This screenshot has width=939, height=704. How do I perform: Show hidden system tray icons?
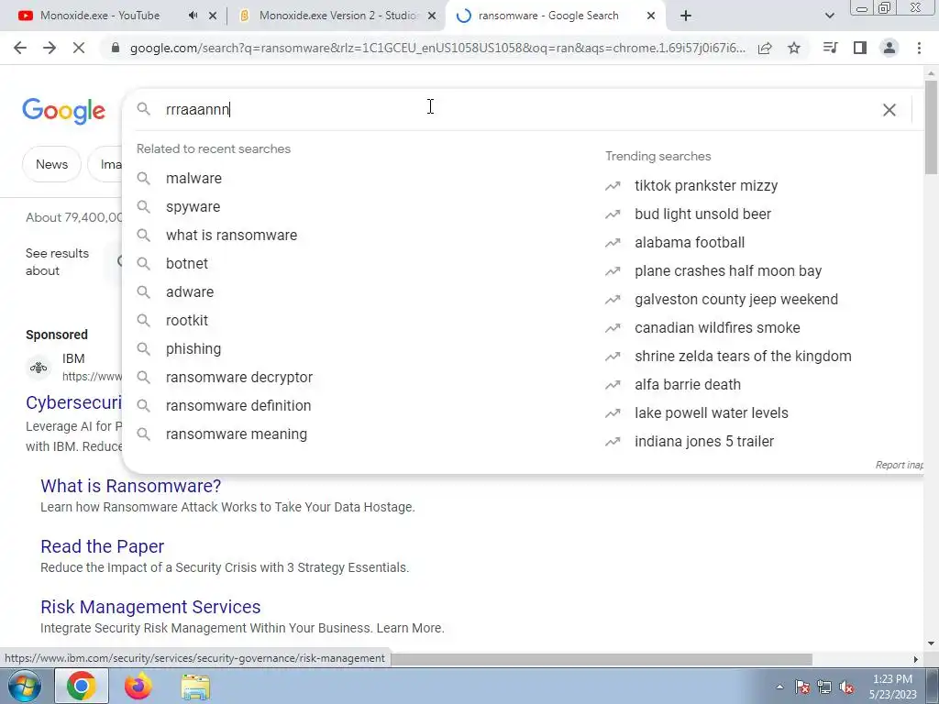(x=779, y=687)
